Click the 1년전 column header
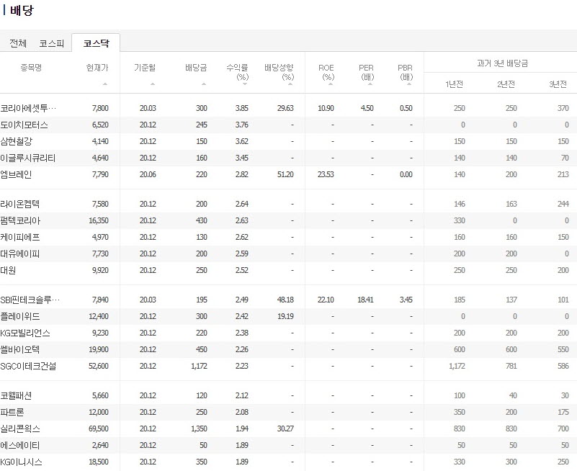Viewport: 577px width, 471px height. tap(454, 84)
